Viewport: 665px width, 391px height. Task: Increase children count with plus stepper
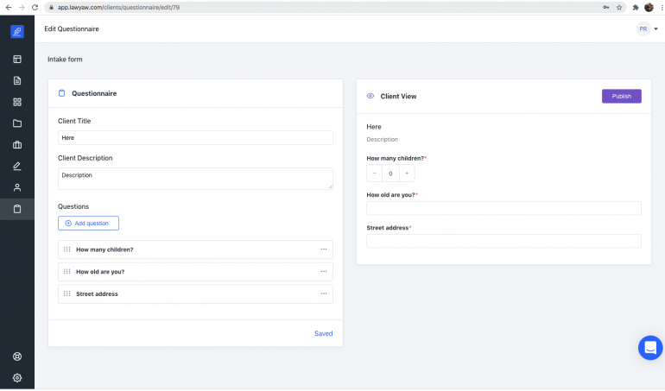(407, 173)
